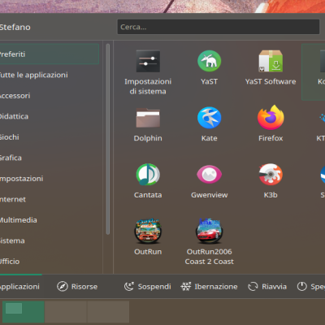Viewport: 325px width, 325px height.
Task: Click the Risorse compass icon
Action: [x=63, y=286]
